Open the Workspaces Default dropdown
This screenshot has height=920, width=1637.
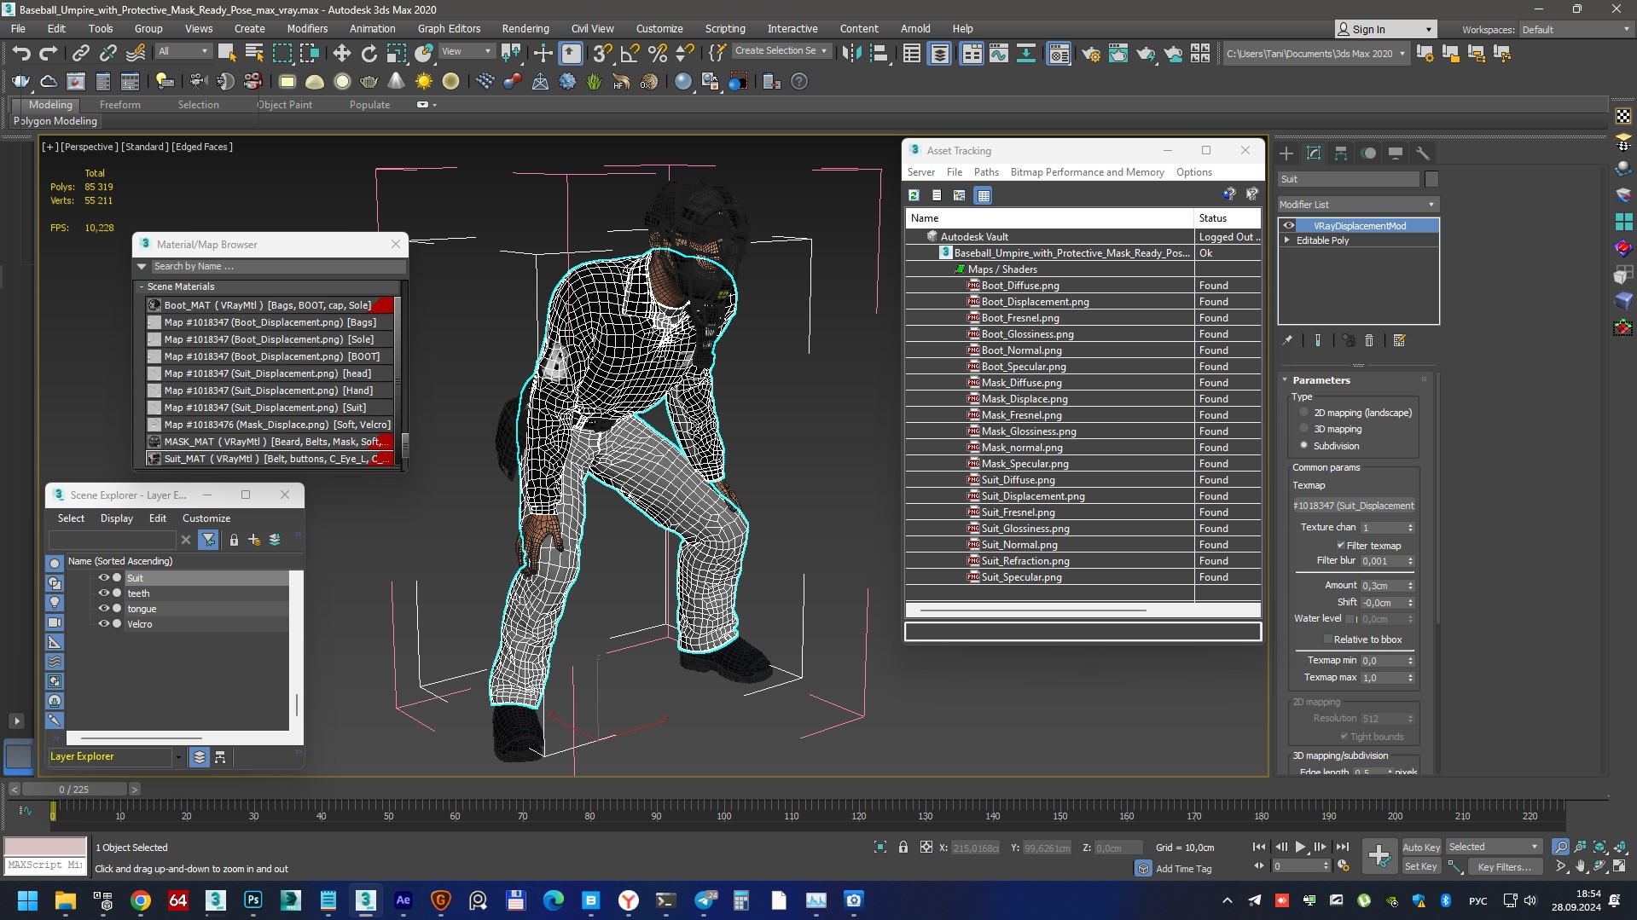pos(1575,29)
